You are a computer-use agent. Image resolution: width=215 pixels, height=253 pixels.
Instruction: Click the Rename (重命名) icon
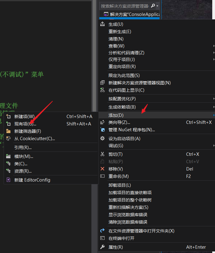[102, 176]
